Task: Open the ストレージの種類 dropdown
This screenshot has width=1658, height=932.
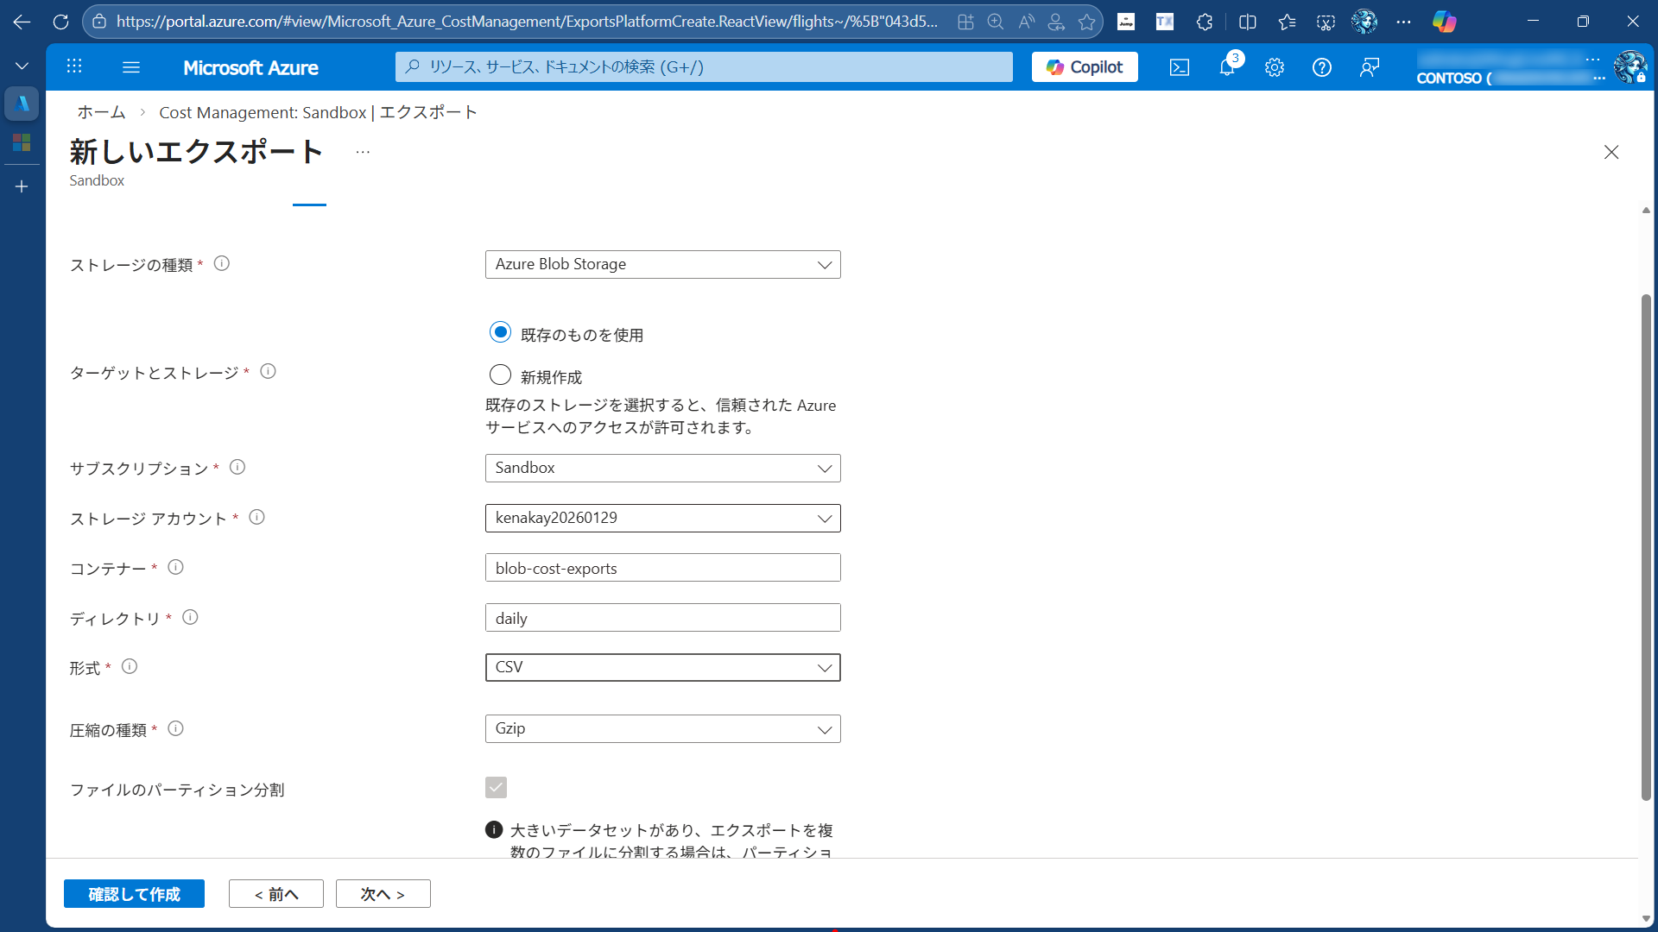Action: click(662, 264)
